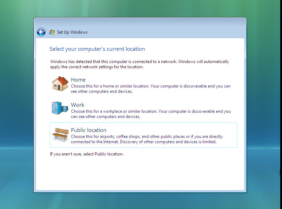The height and width of the screenshot is (209, 282).
Task: Choose the Home location heading
Action: pos(78,80)
